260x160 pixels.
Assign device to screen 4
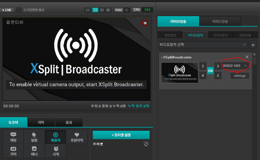coord(203,75)
